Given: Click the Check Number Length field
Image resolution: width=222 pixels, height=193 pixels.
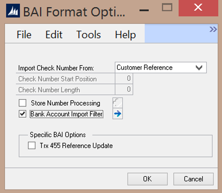Looking at the screenshot, I should (124, 90).
